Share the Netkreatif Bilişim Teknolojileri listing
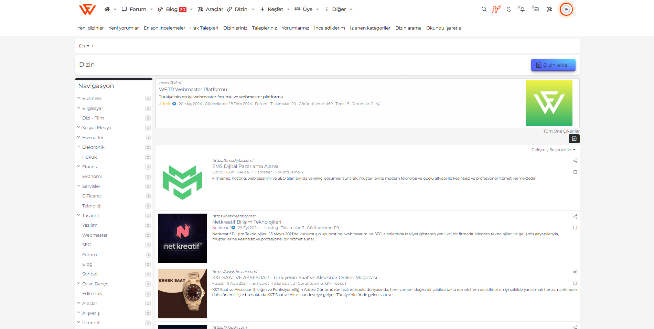 tap(575, 216)
